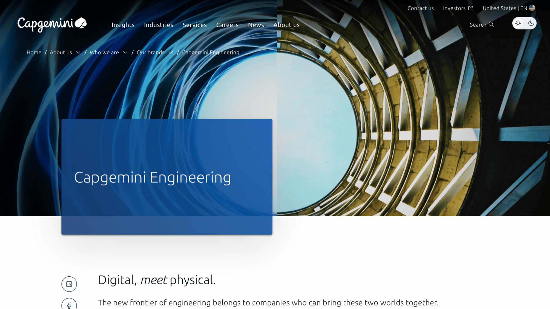Click Capgemini Engineering breadcrumb text
550x309 pixels.
[211, 52]
